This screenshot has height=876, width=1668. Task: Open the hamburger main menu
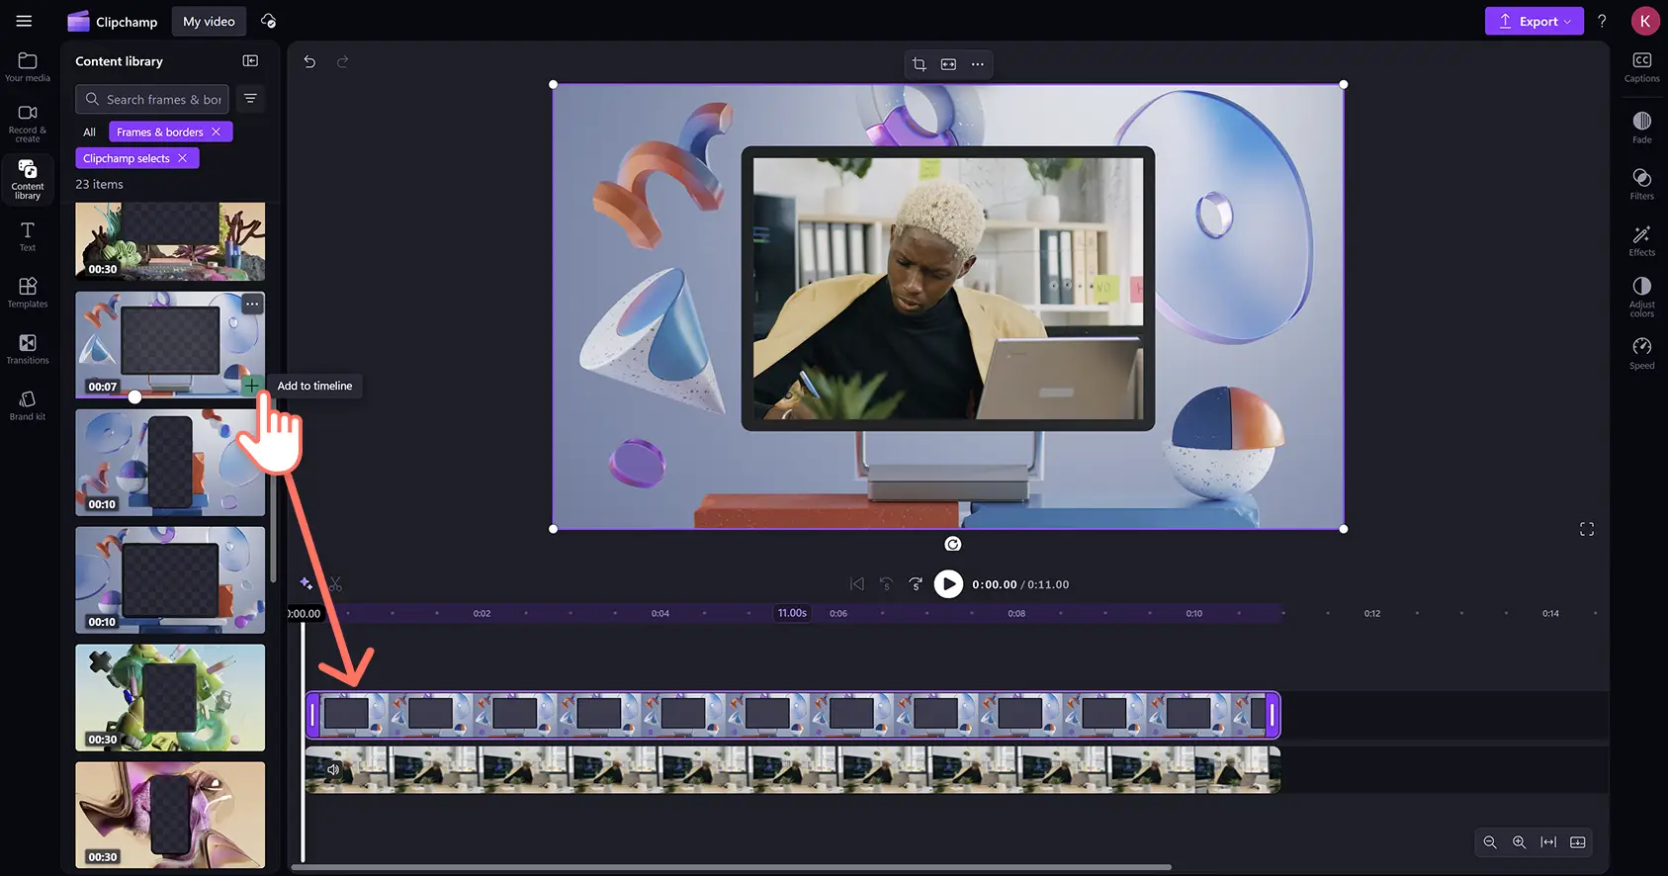[24, 21]
